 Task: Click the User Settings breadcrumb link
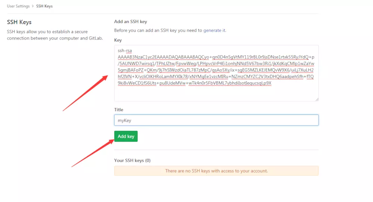[x=18, y=6]
